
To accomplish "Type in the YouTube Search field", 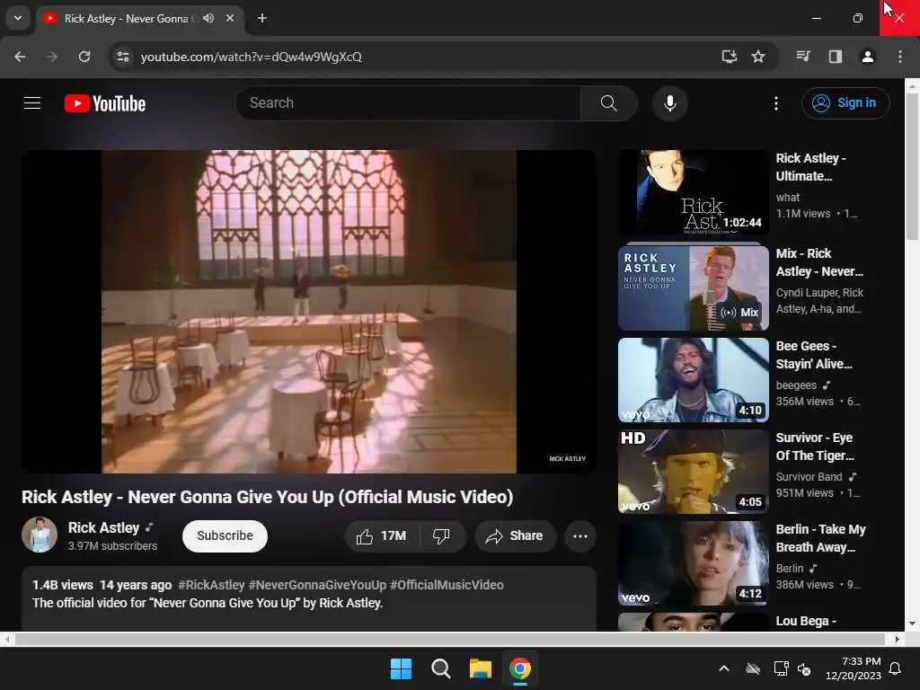I will point(409,103).
